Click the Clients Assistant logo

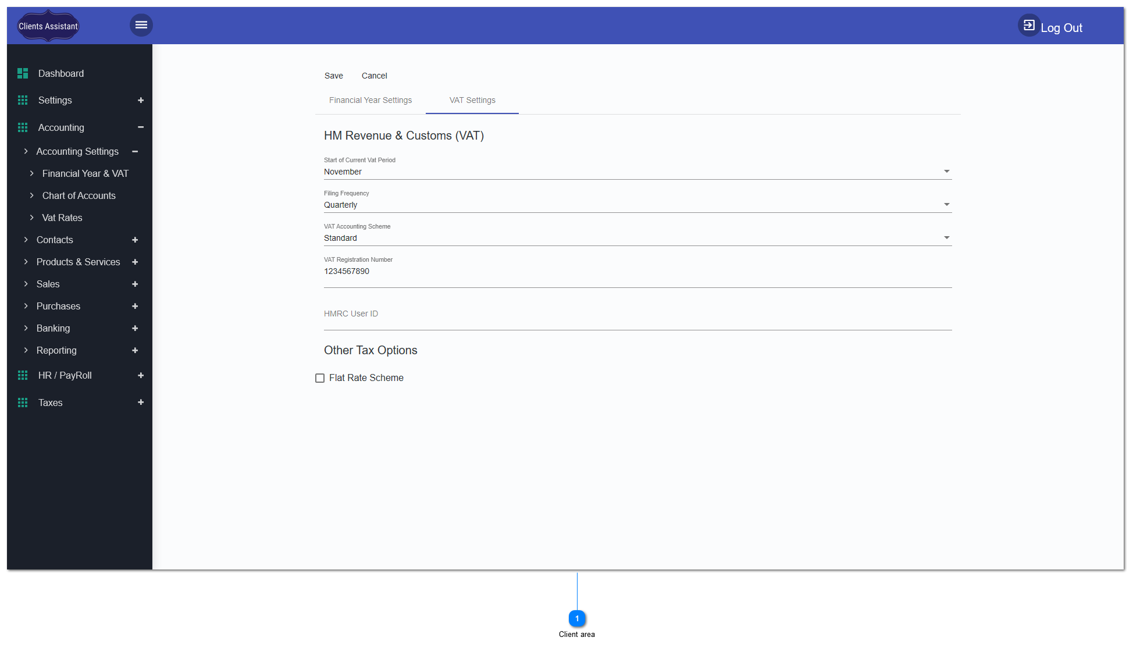[x=48, y=26]
